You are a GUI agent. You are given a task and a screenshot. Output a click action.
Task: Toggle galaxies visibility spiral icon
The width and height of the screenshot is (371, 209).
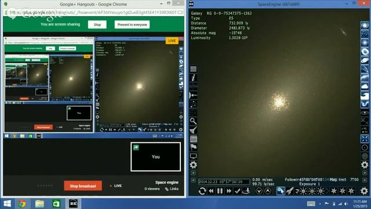[x=365, y=26]
